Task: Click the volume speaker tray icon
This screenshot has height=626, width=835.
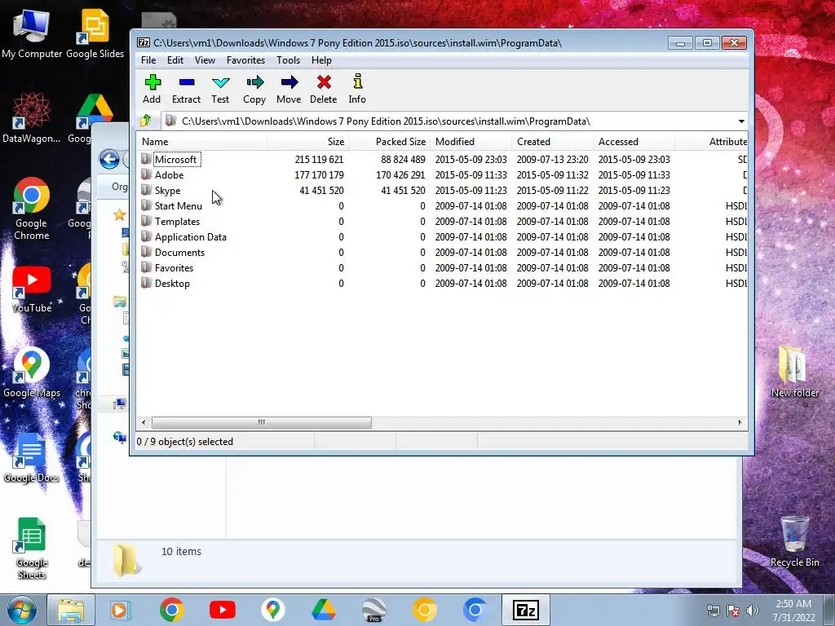Action: 752,611
